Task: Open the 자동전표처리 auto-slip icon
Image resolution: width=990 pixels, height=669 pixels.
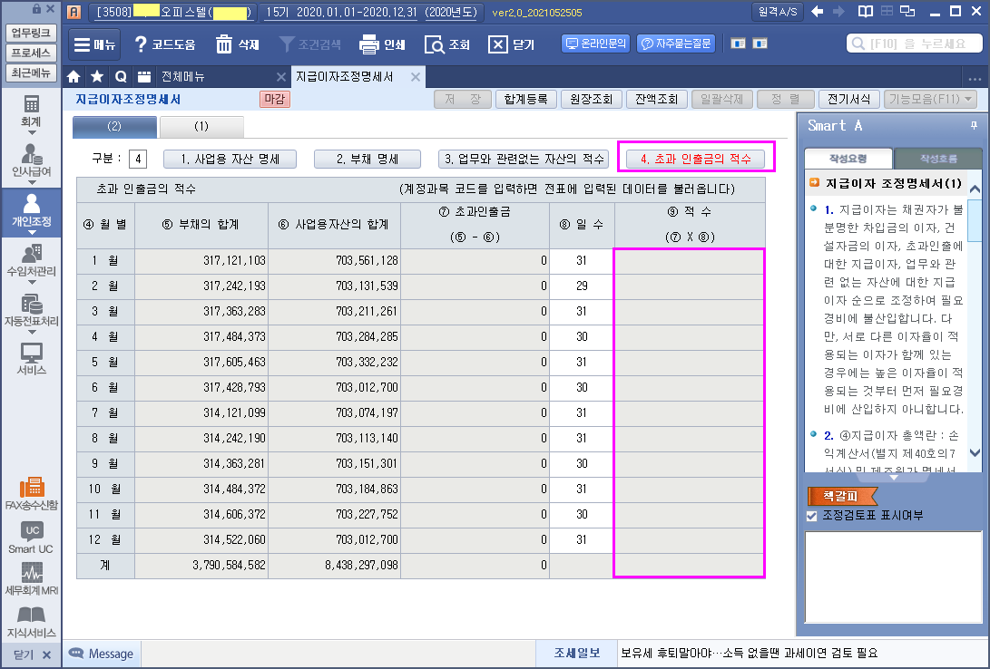Action: pos(31,310)
